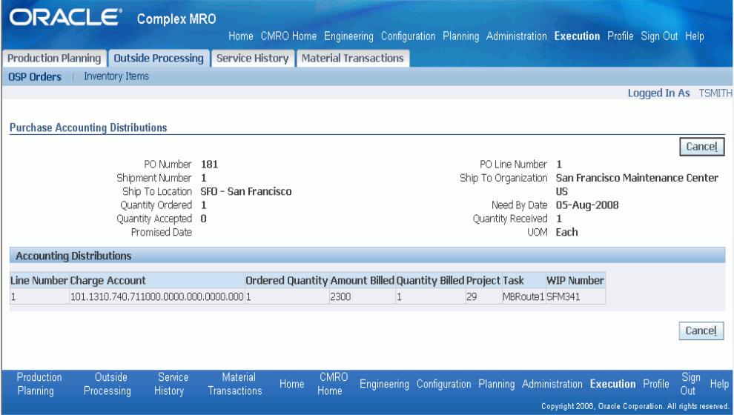Image resolution: width=734 pixels, height=415 pixels.
Task: Open CMRO Home in top navigation
Action: (x=288, y=36)
